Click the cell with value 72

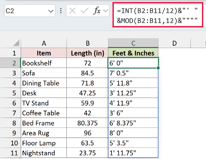point(87,63)
